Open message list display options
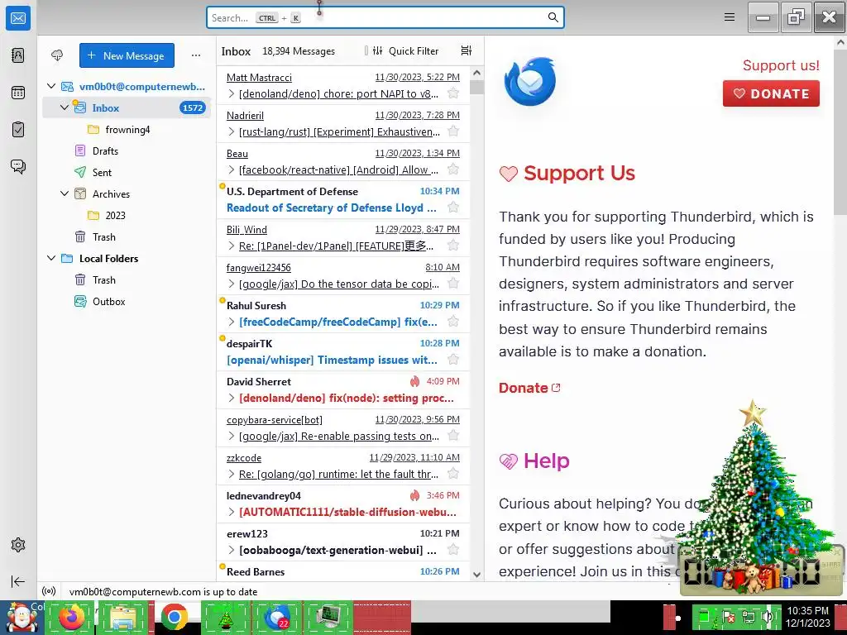847x635 pixels. coord(467,50)
